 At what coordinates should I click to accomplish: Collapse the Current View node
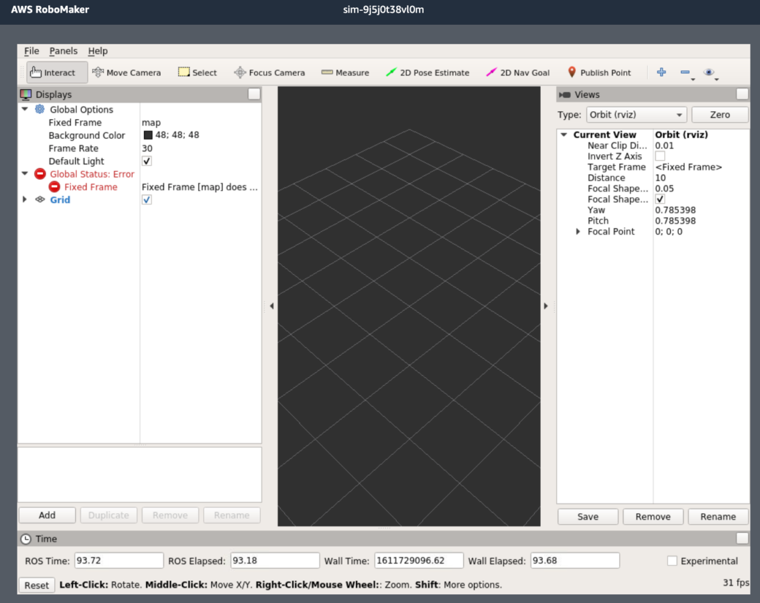(564, 134)
